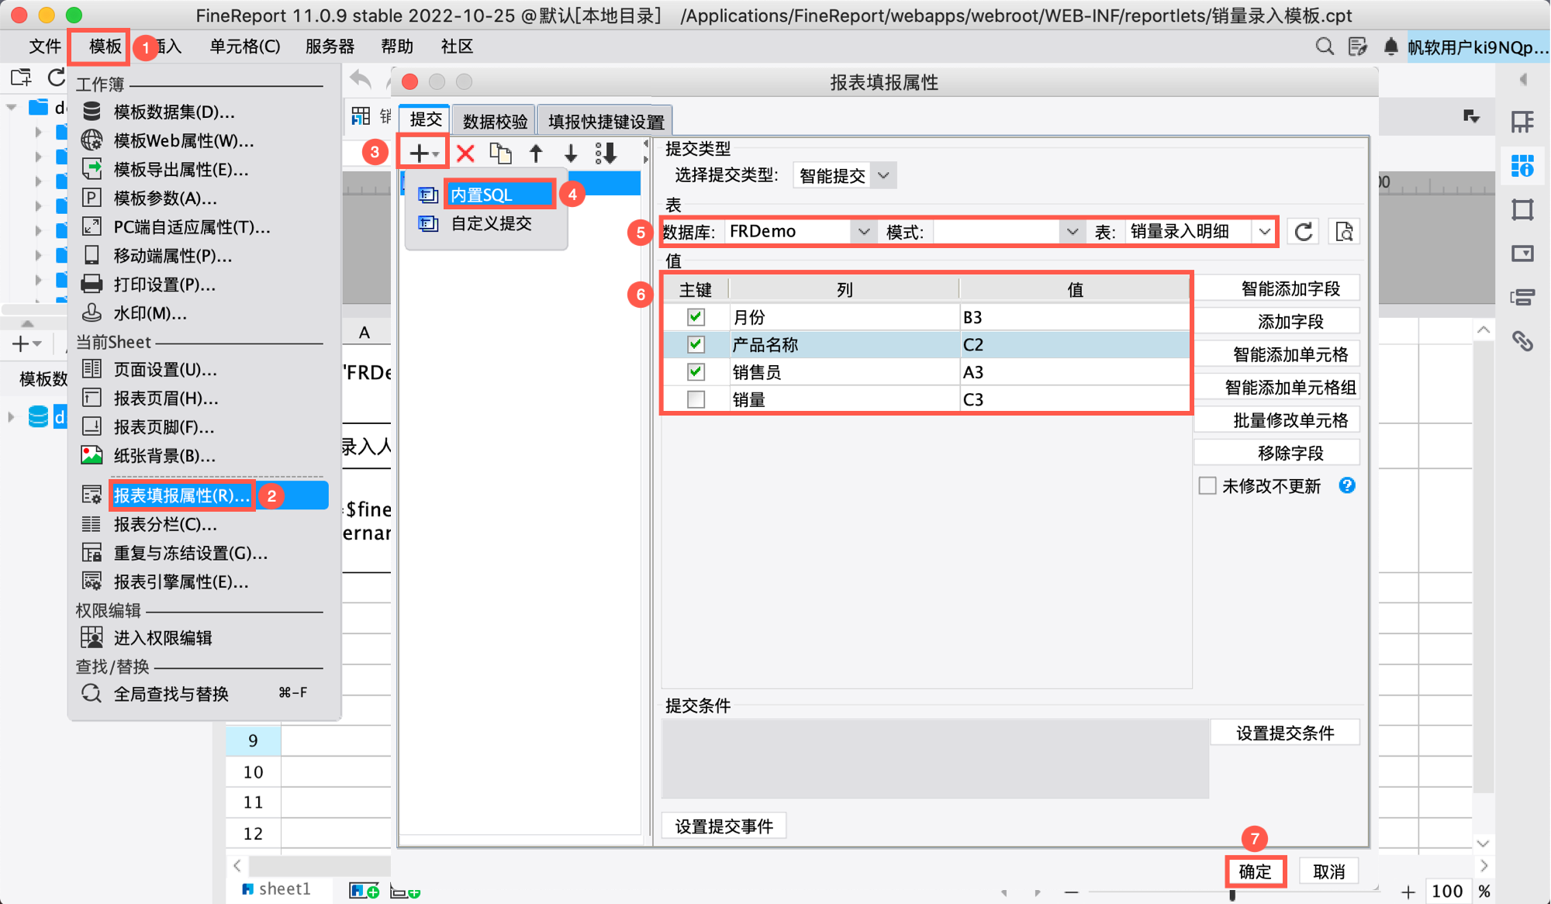
Task: Click the refresh table icon
Action: [x=1304, y=231]
